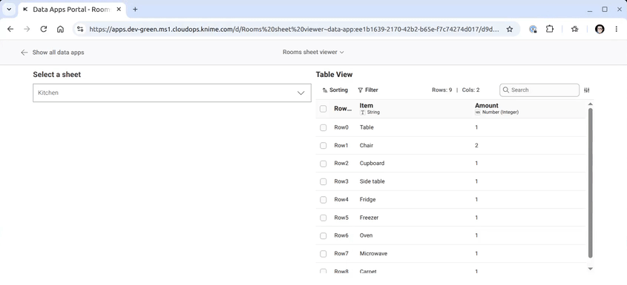Screen dimensions: 627x285
Task: Click the Microwave item cell
Action: coord(373,253)
